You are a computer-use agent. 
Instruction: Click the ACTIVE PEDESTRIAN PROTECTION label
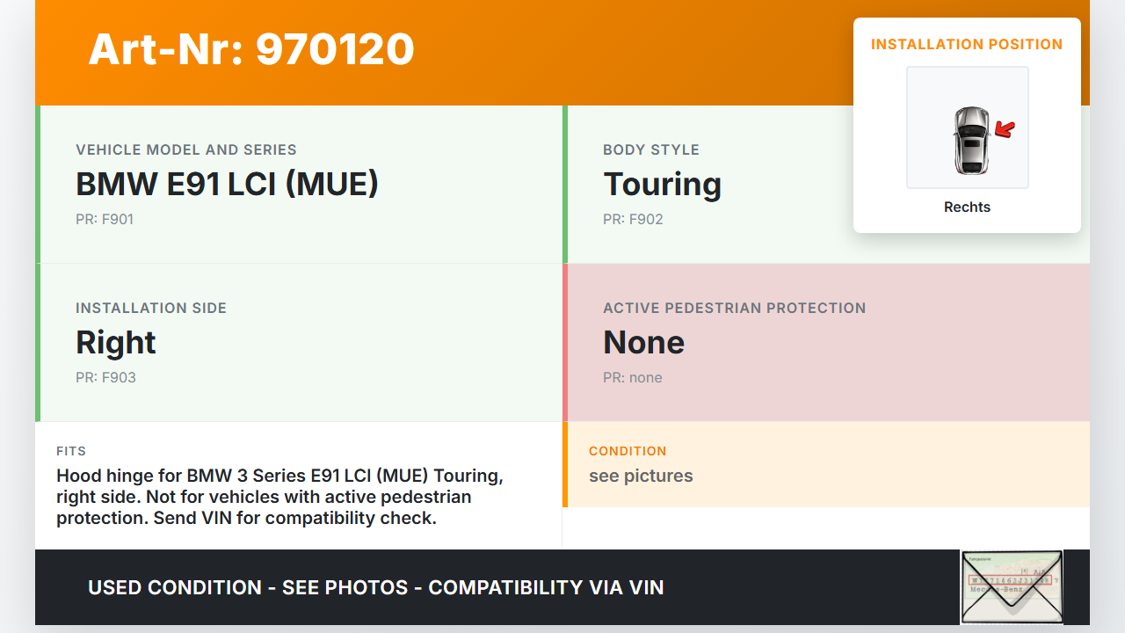tap(734, 308)
